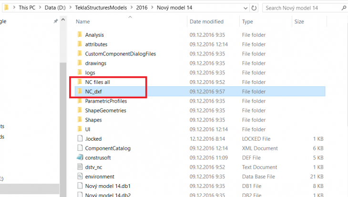Refresh the folder view
Viewport: 348px width, 197px height.
click(254, 8)
